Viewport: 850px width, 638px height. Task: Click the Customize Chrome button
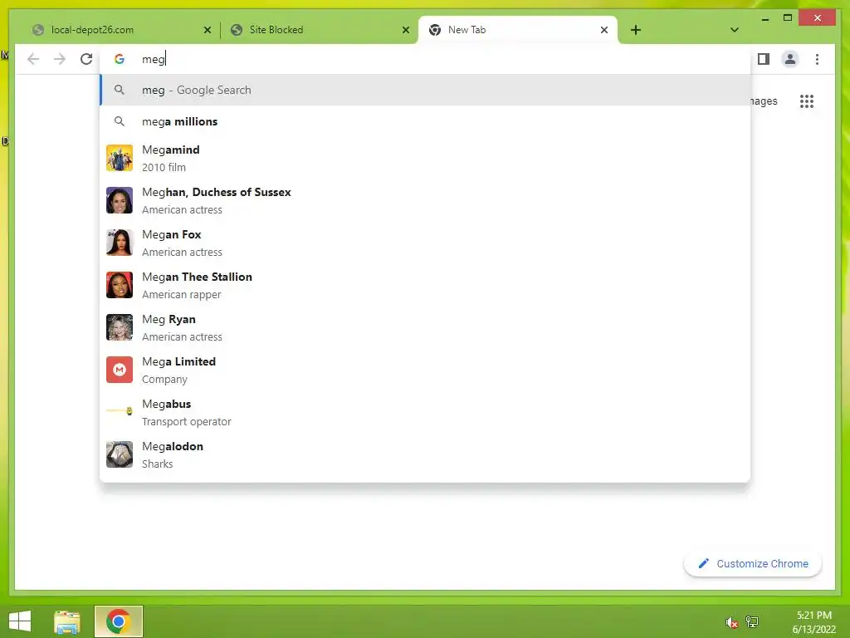pos(752,564)
